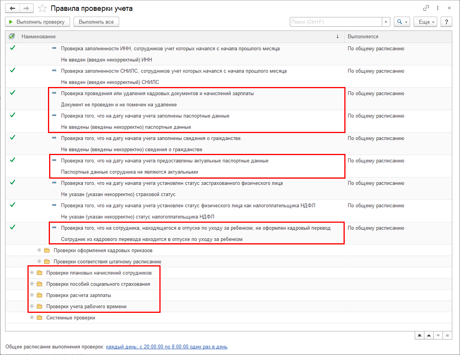The height and width of the screenshot is (355, 460).
Task: Open the daily check schedule link
Action: pyautogui.click(x=167, y=346)
